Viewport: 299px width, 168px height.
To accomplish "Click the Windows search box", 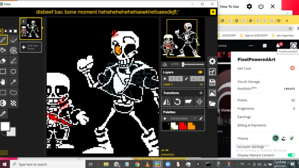I will 47,164.
